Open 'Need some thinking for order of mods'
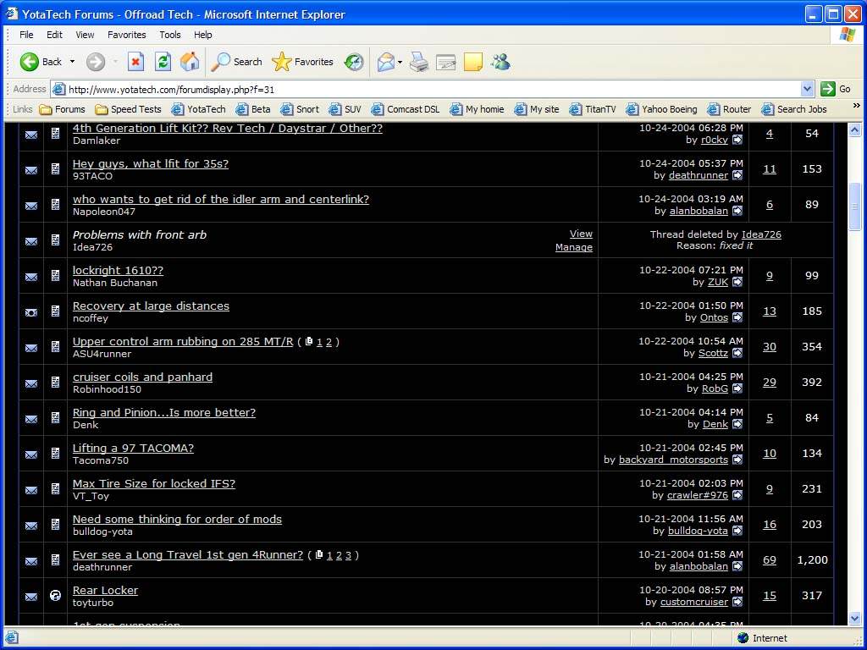Image resolution: width=867 pixels, height=650 pixels. [x=177, y=519]
